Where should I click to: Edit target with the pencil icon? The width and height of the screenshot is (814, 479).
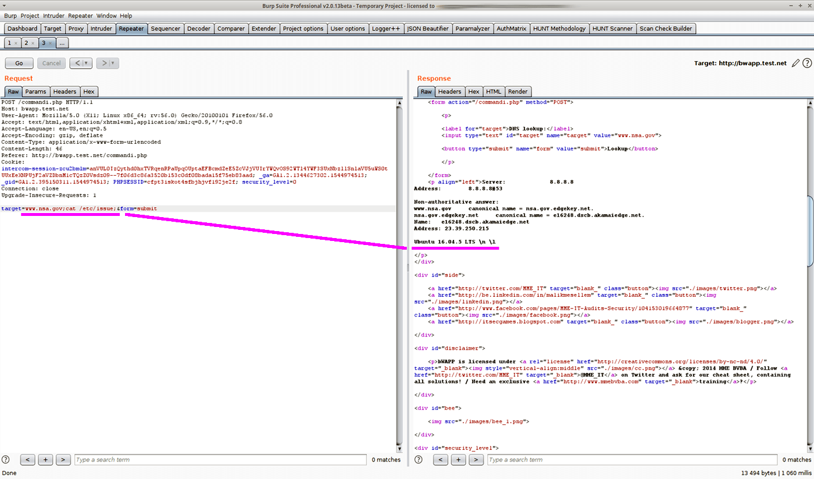[x=796, y=63]
